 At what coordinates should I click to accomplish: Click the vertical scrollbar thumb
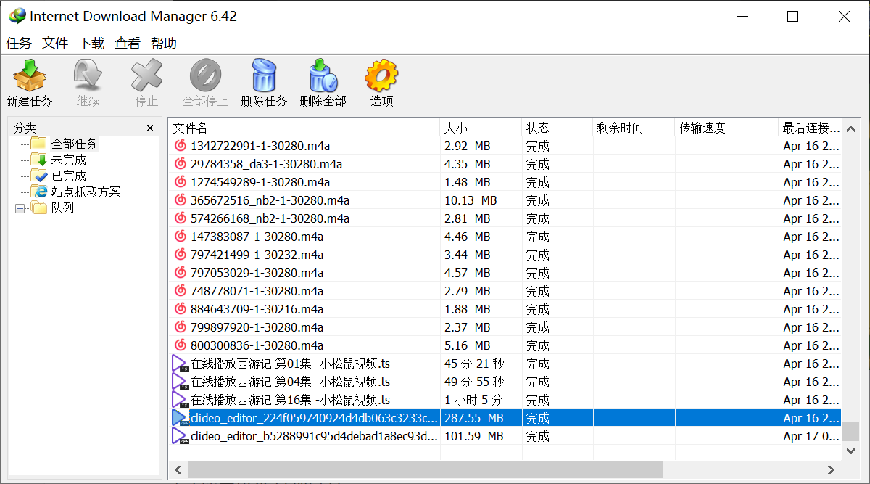(851, 432)
